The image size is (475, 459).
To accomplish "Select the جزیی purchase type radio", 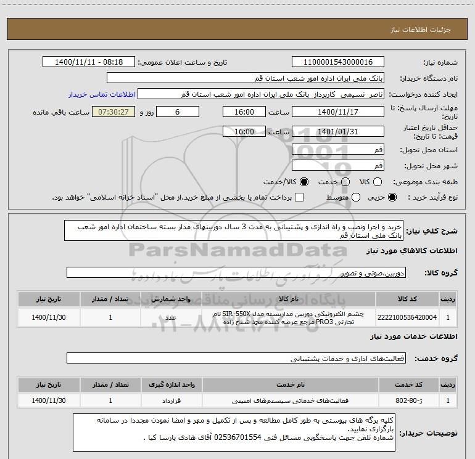I will tap(392, 198).
